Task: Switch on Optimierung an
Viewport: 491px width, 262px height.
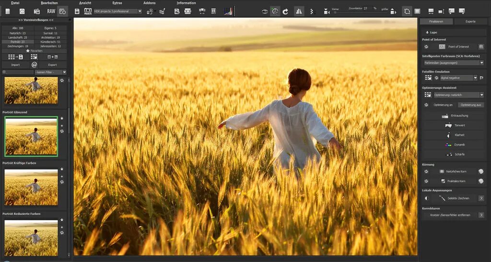Action: pyautogui.click(x=443, y=105)
